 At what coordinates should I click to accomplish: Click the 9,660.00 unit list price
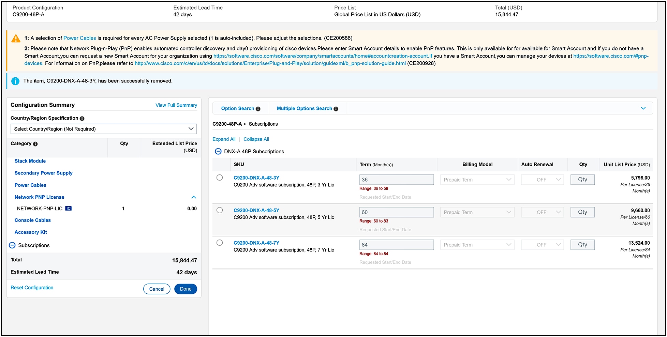(640, 211)
